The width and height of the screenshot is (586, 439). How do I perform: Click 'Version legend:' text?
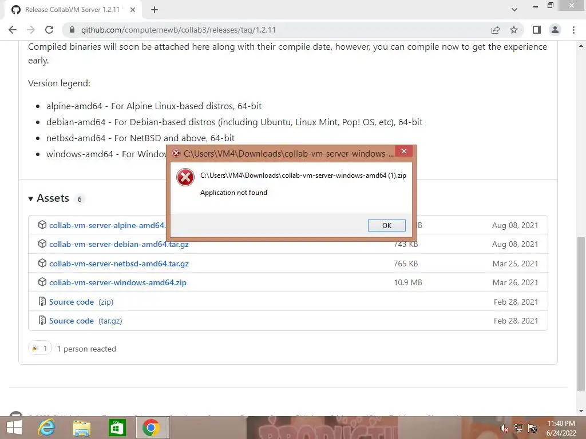[59, 83]
